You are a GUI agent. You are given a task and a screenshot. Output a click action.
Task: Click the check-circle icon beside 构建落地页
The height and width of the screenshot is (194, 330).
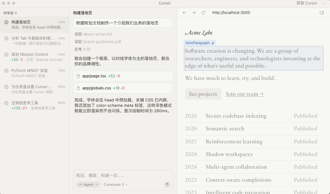click(7, 23)
